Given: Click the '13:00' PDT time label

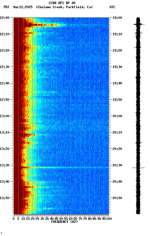Looking at the screenshot, I should [5, 116].
